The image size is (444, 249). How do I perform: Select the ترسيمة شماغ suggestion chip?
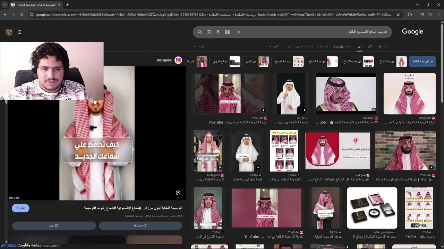392,62
